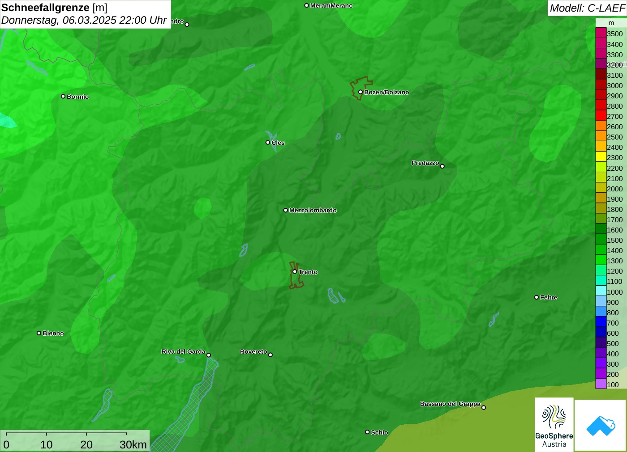
Task: Click the Bienno marker dot
Action: (x=39, y=333)
